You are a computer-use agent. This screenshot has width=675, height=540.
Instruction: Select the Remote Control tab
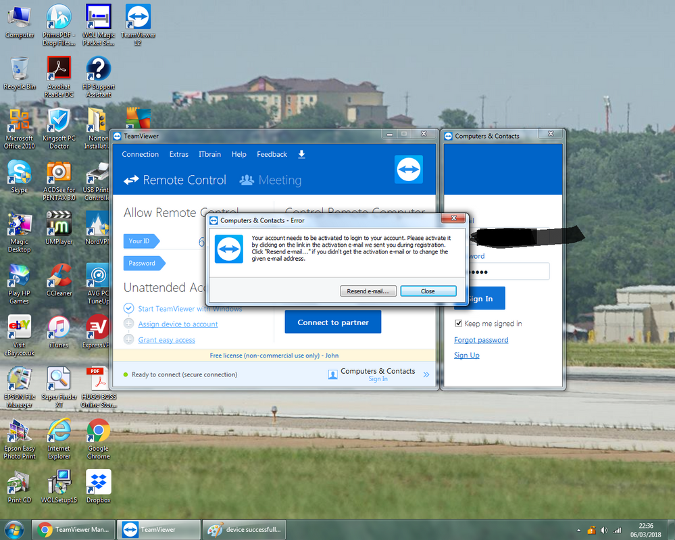click(175, 180)
